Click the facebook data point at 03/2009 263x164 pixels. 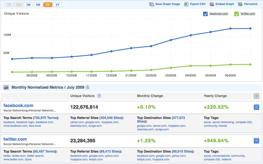coord(171,40)
